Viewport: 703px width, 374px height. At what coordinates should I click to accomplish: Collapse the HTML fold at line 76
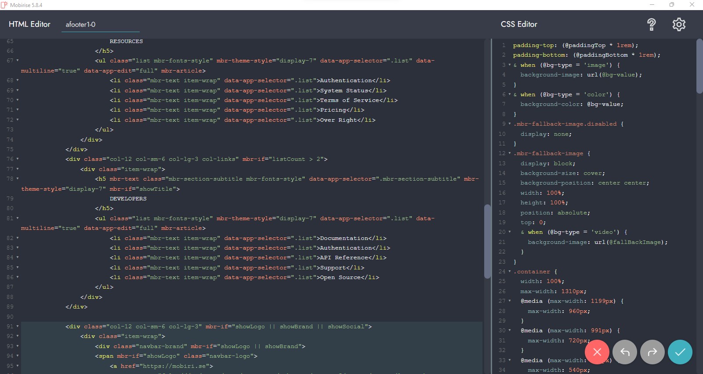click(x=18, y=159)
